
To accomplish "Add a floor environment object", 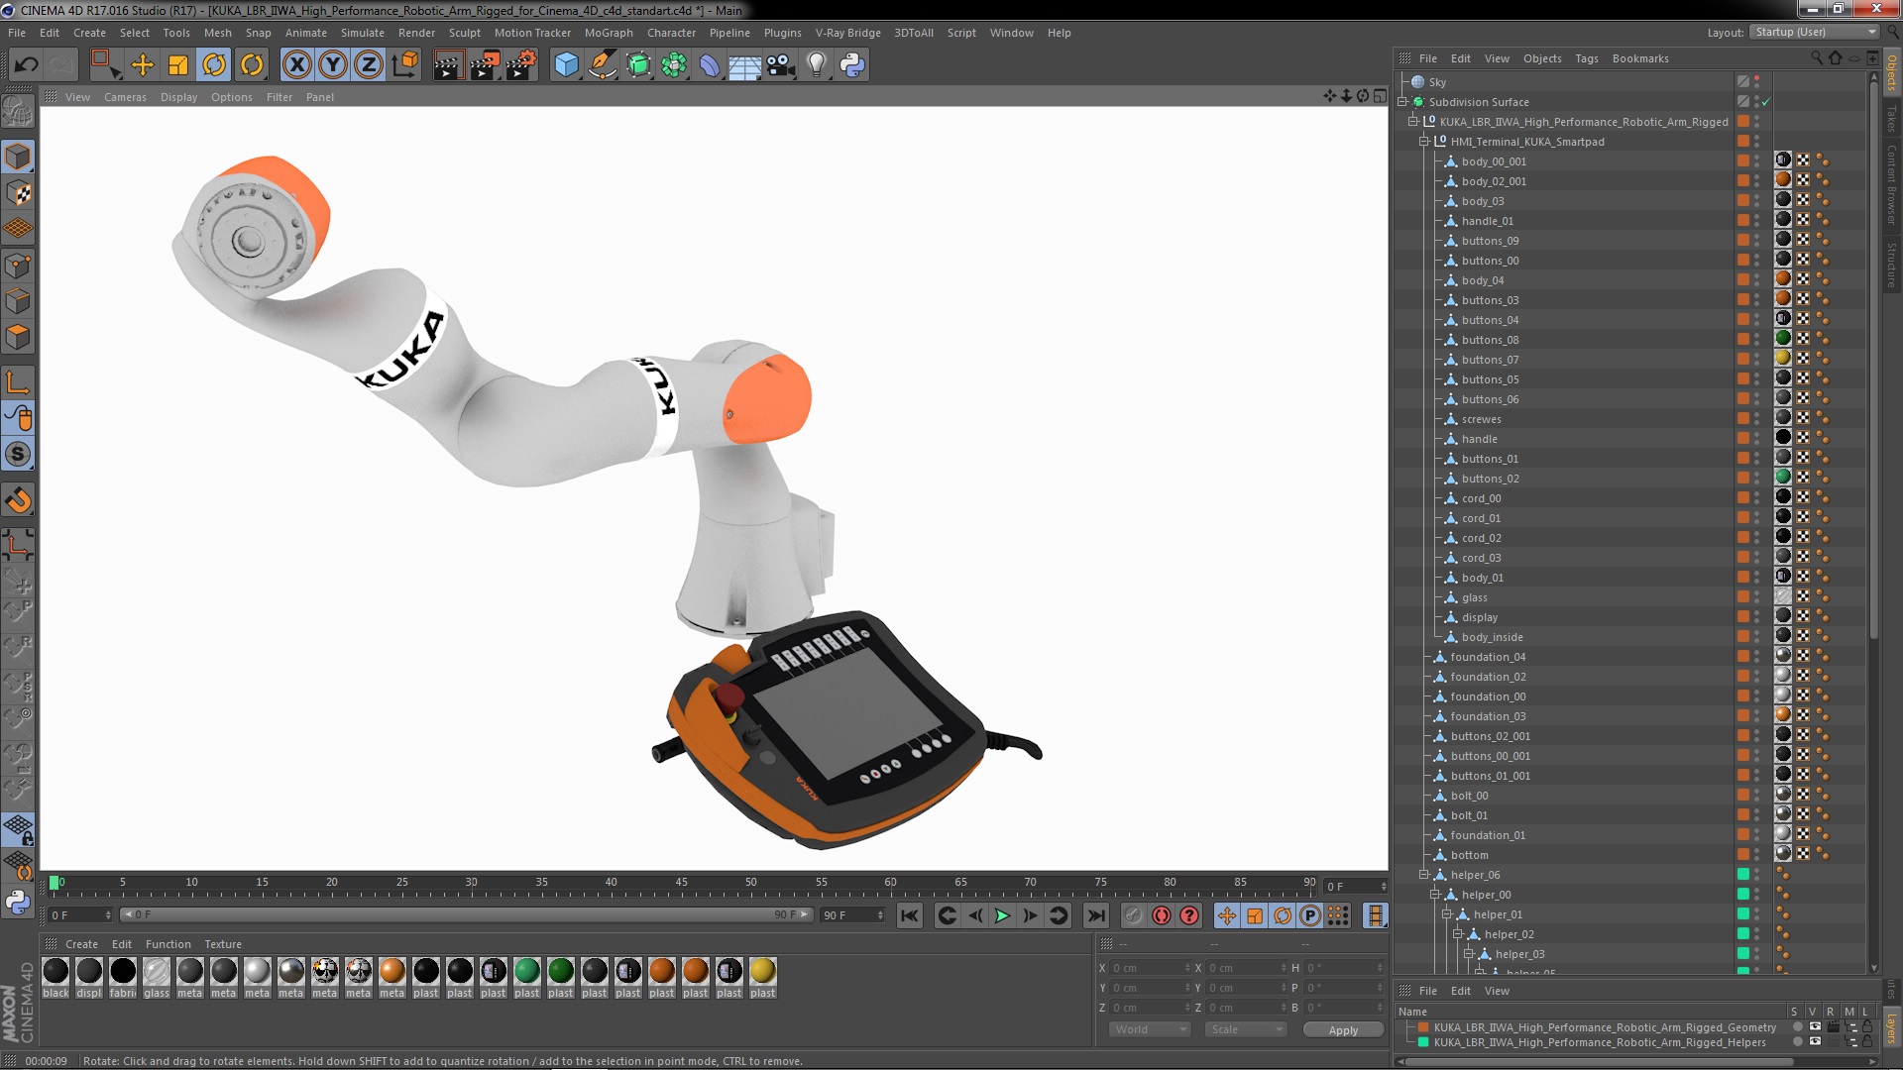I will tap(744, 65).
